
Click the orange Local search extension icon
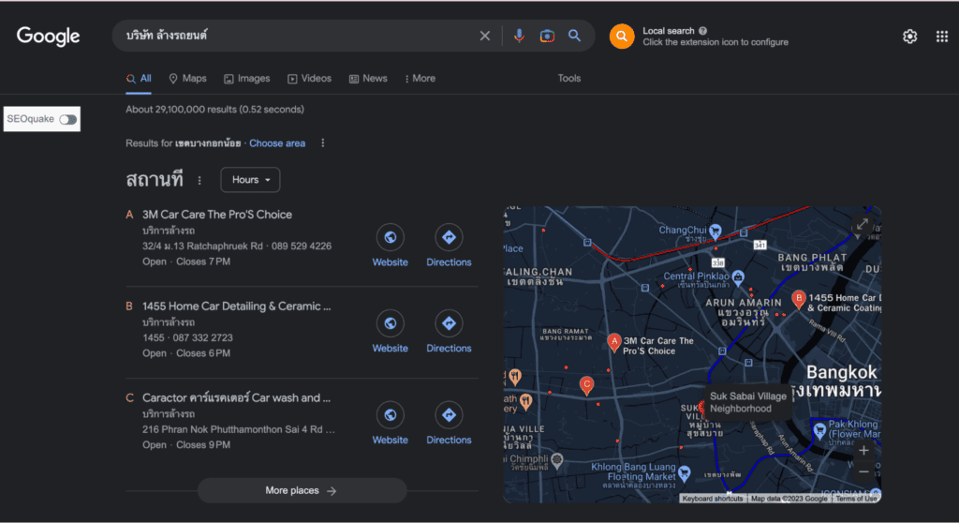tap(622, 37)
